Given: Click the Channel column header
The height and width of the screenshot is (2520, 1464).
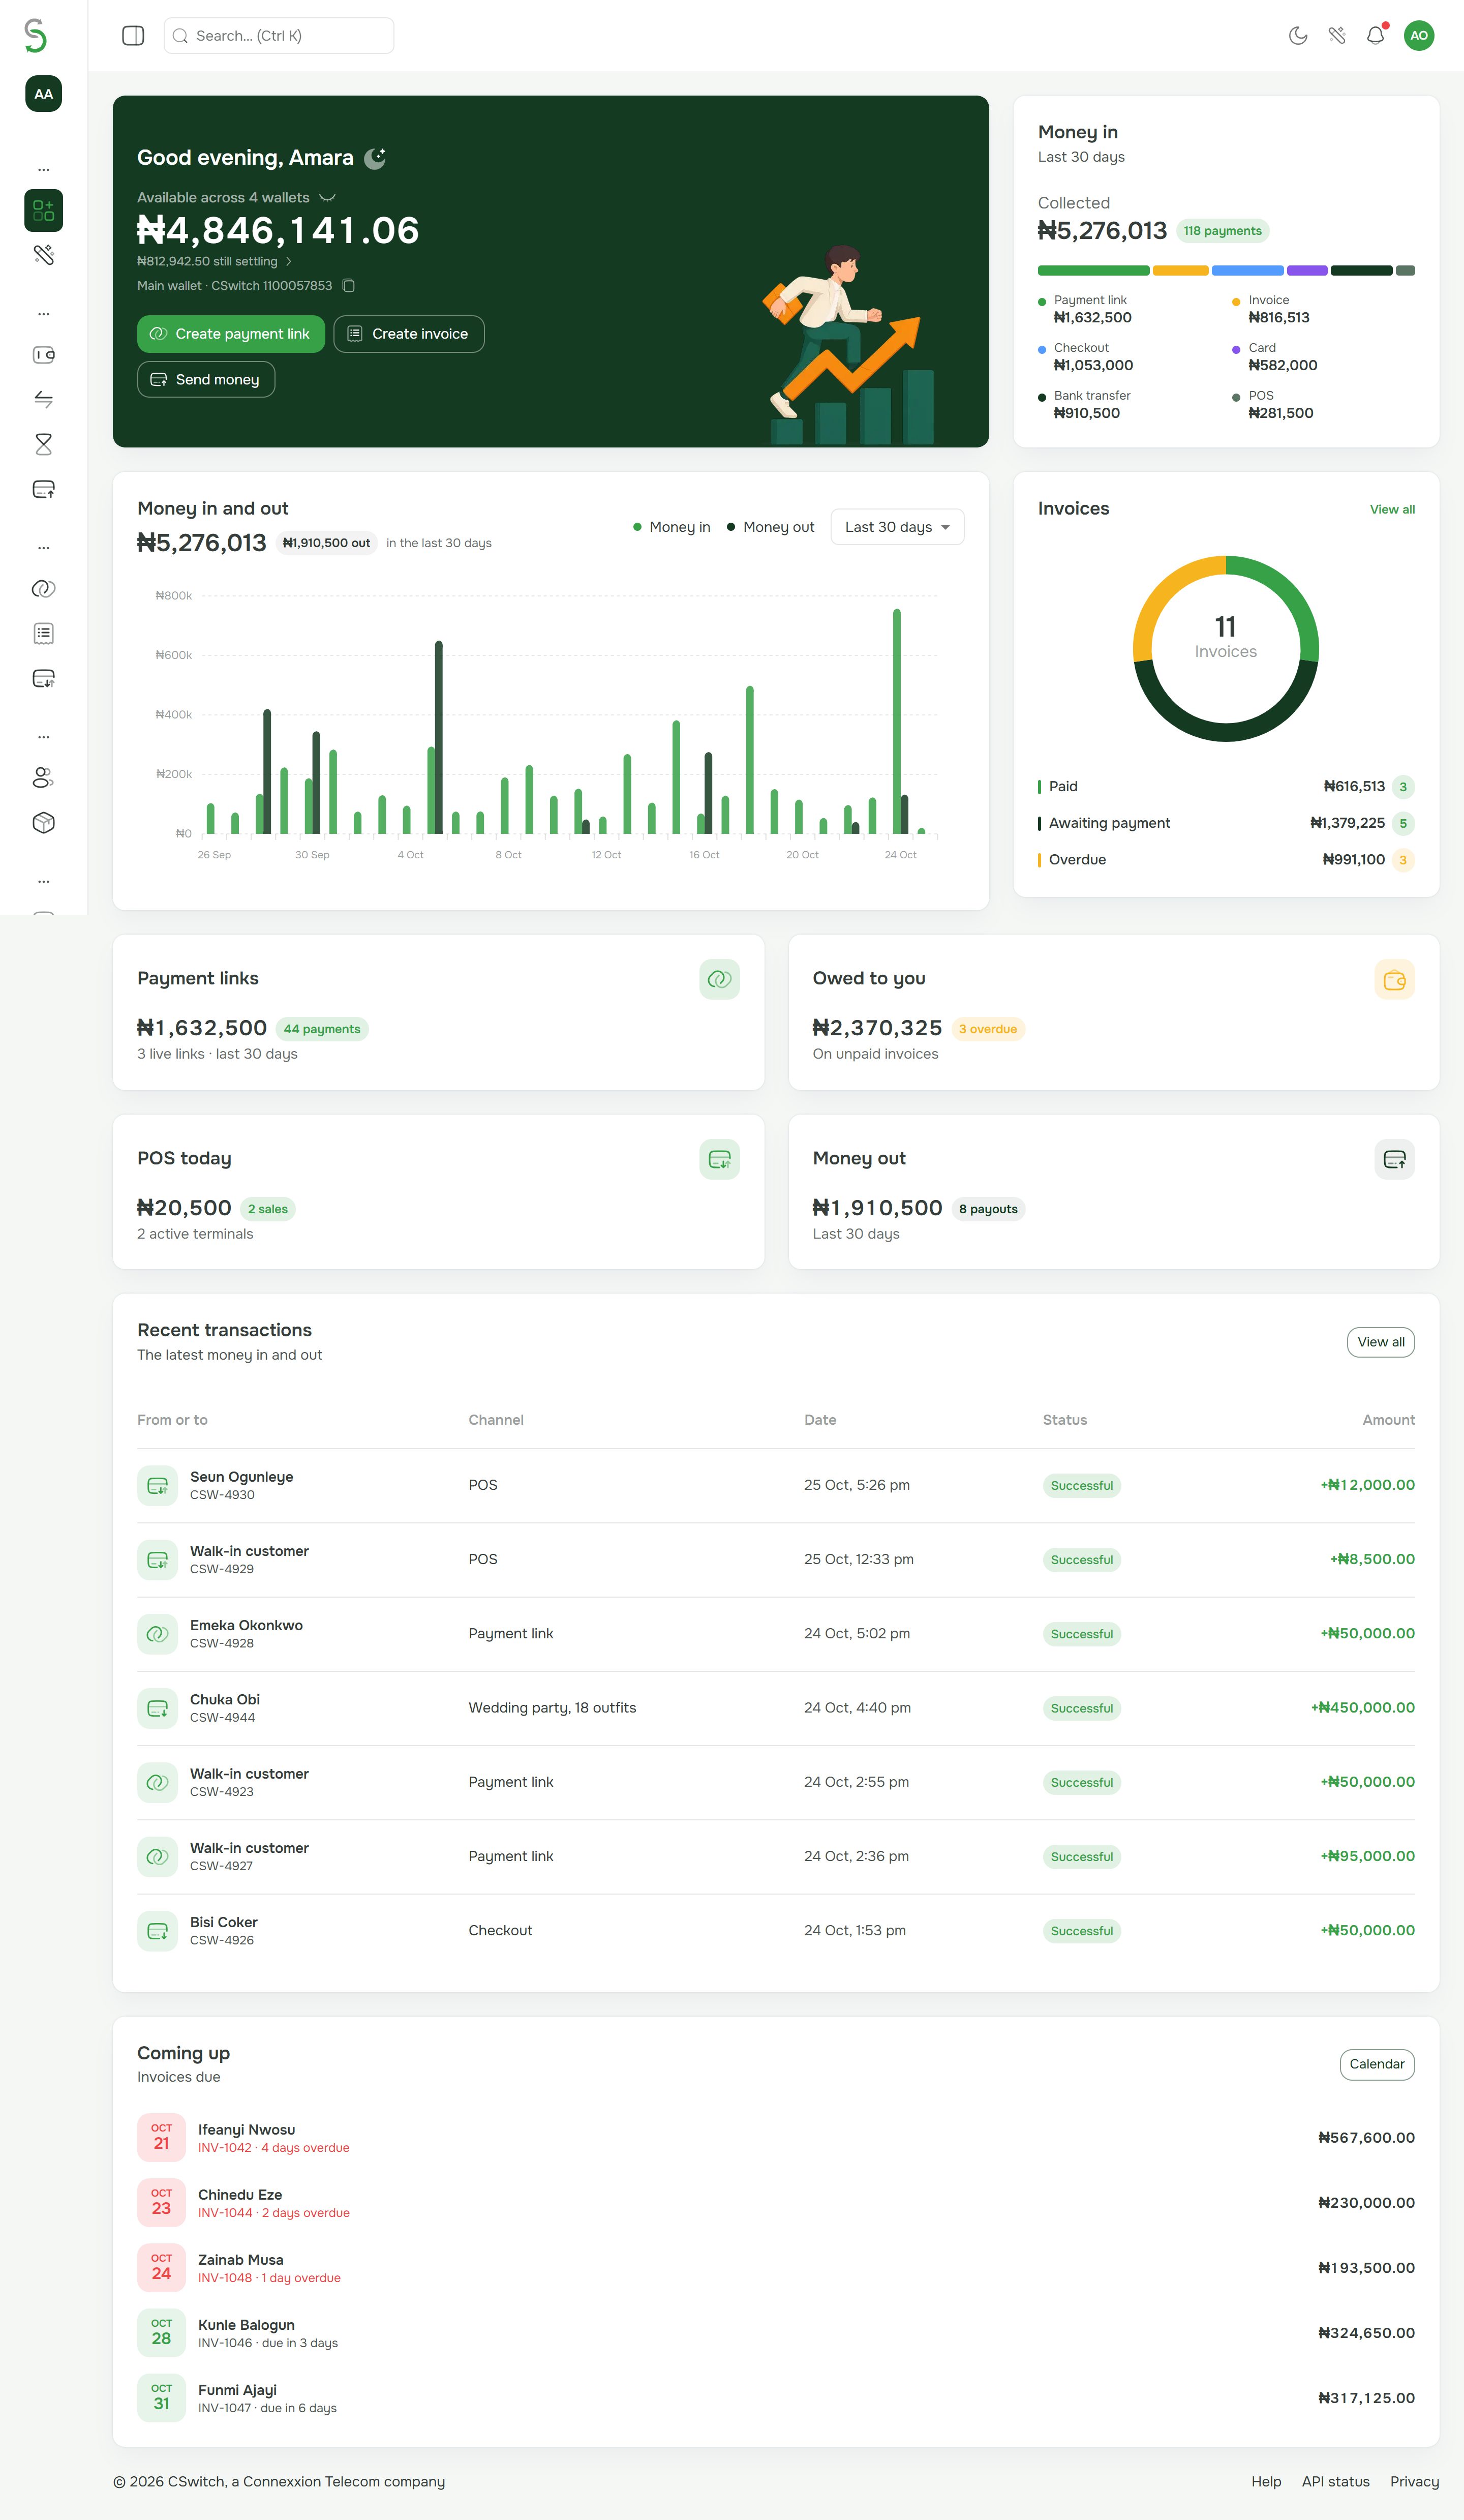Looking at the screenshot, I should coord(496,1420).
